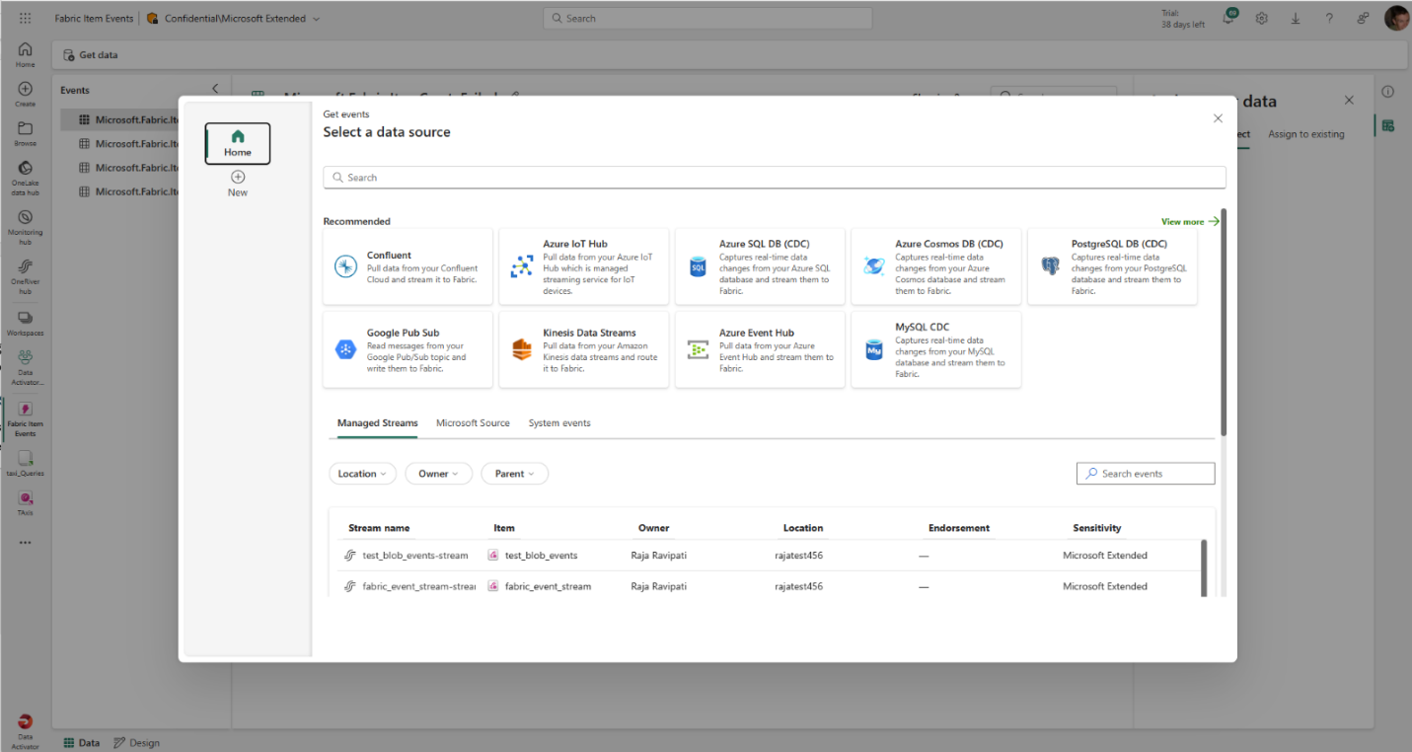Close the Get events dialog
Screen dimensions: 1412x752
pos(1218,118)
